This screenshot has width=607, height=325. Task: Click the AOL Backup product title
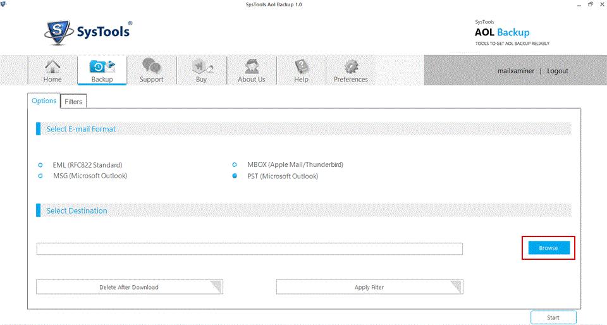click(502, 32)
